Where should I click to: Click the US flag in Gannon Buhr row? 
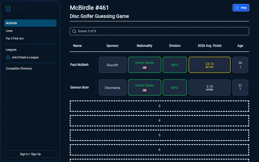[x=144, y=90]
